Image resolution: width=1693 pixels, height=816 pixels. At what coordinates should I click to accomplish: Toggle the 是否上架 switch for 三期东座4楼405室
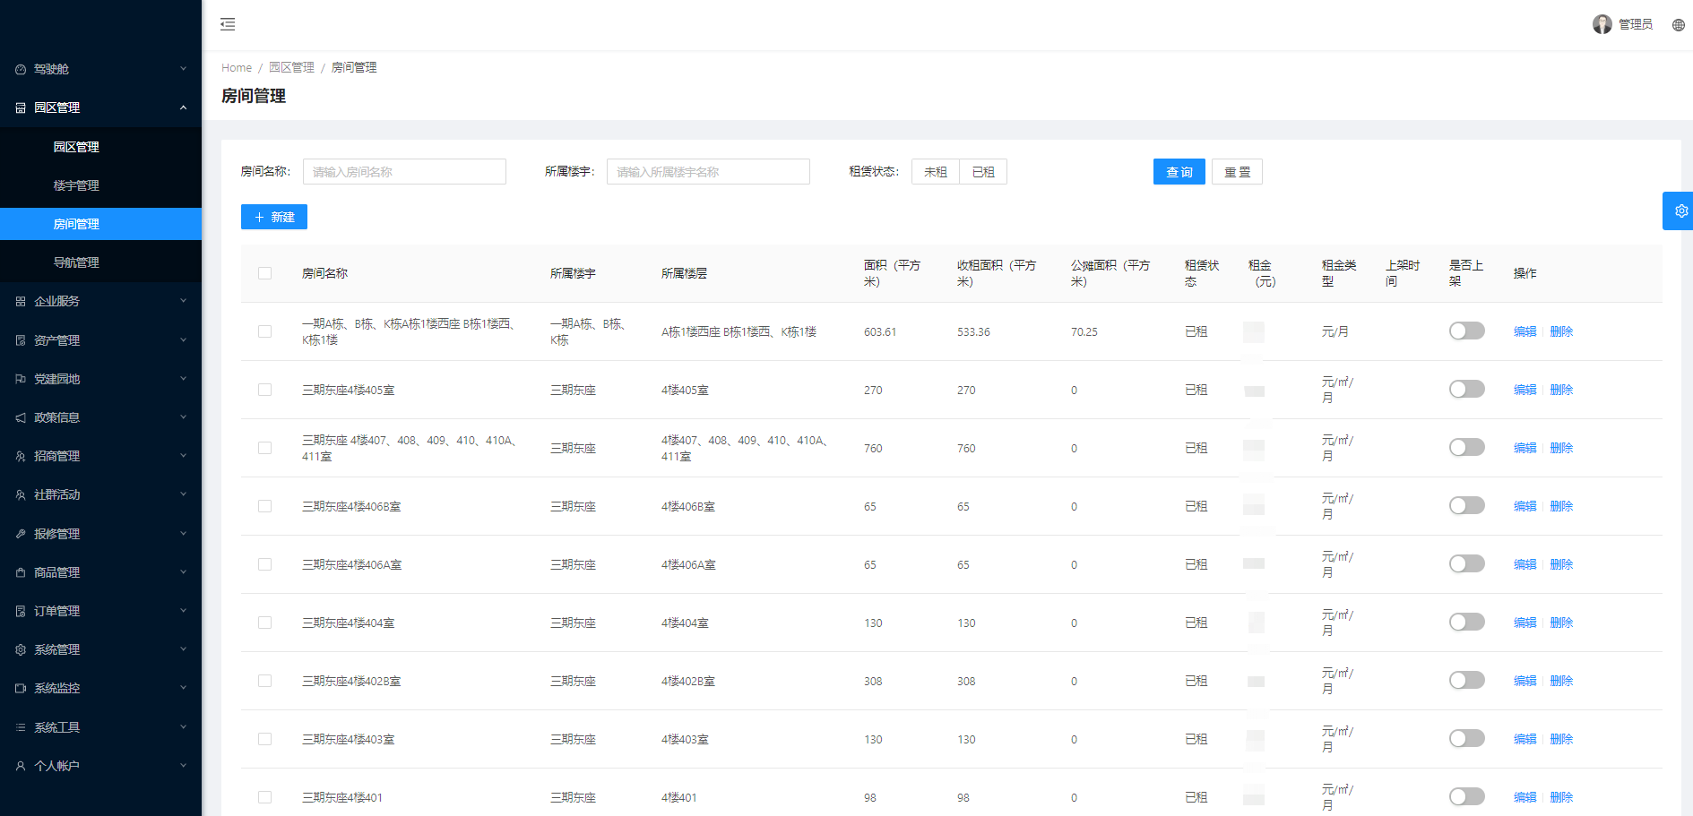pos(1466,390)
